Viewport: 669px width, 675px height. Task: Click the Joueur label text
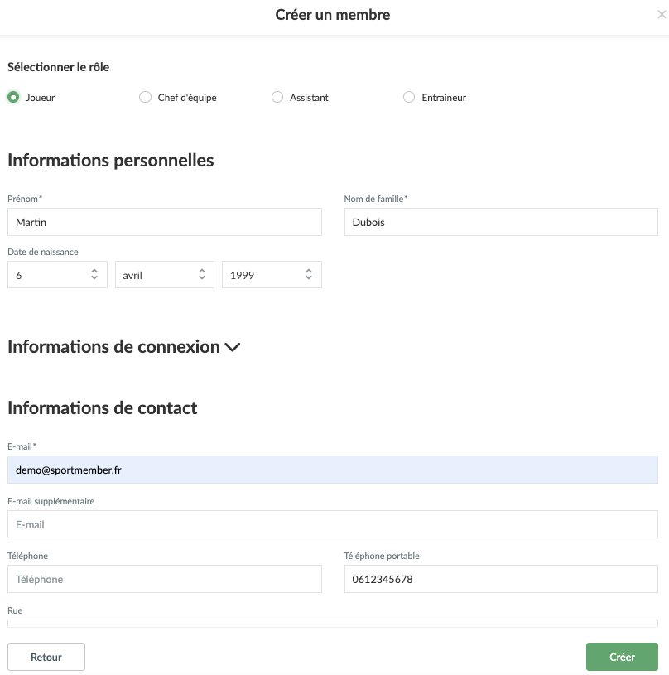41,98
